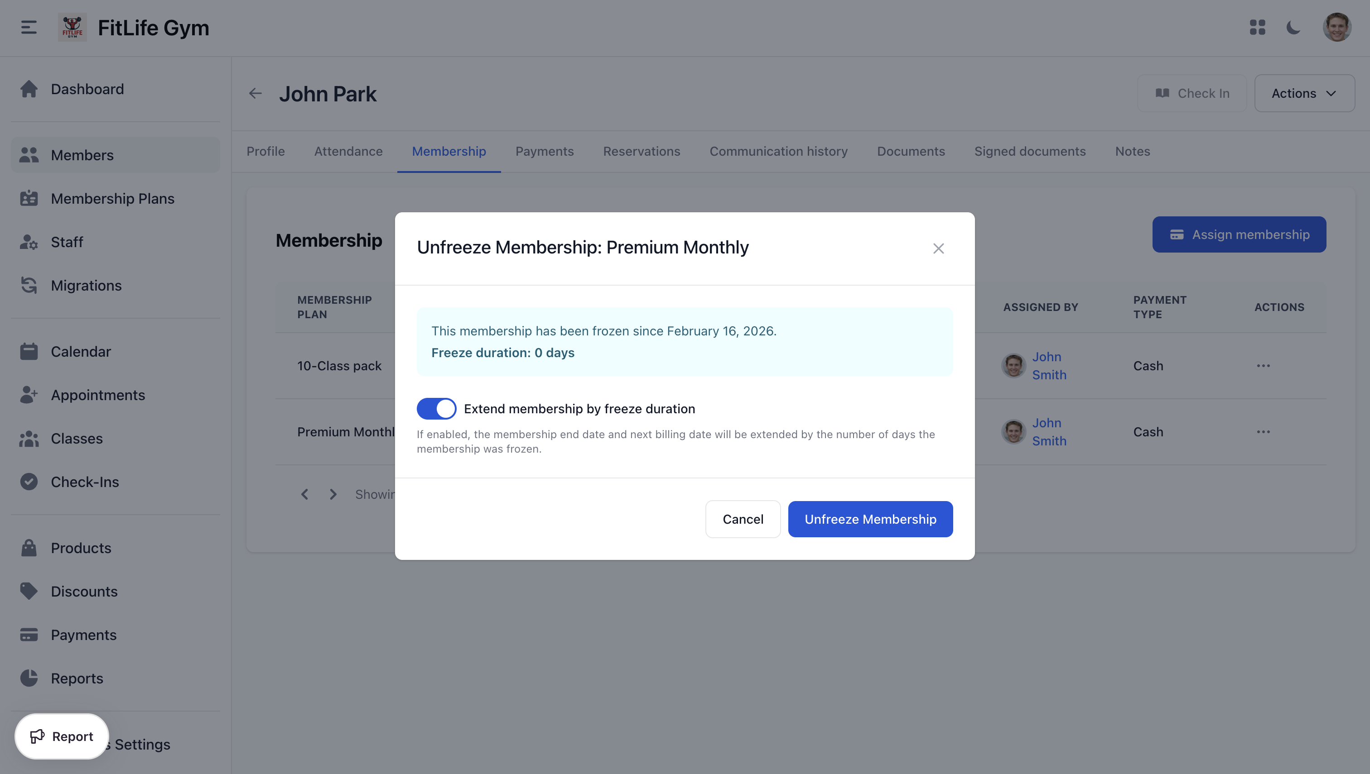This screenshot has width=1370, height=774.
Task: Open Check-Ins from the sidebar
Action: click(x=85, y=482)
